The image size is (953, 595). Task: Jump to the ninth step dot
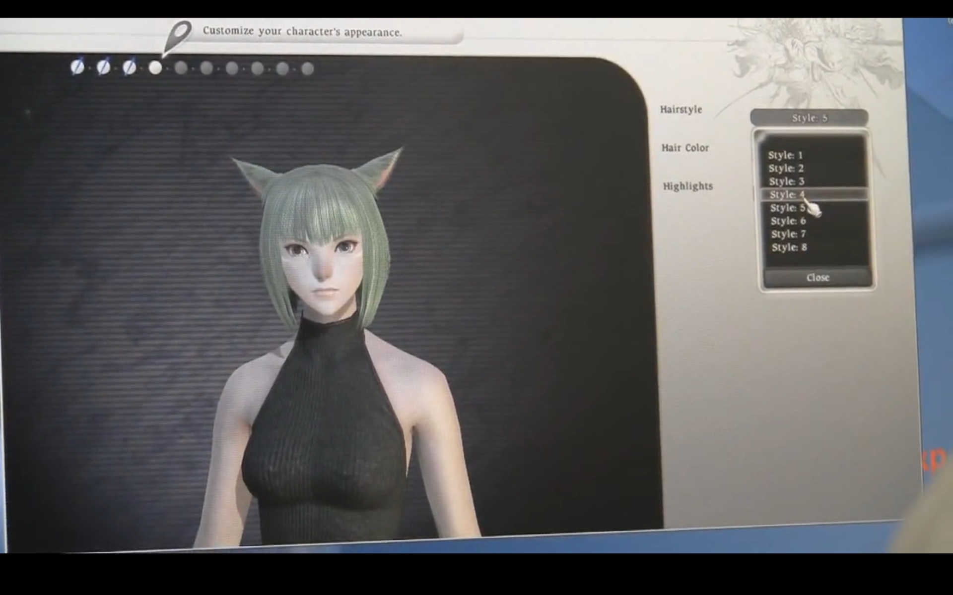(x=282, y=68)
